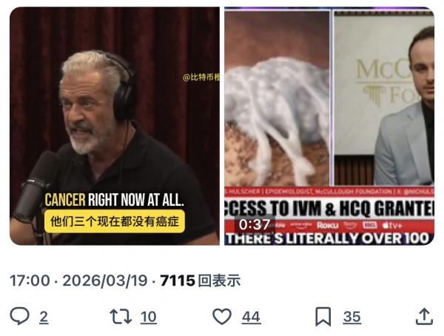Viewport: 444px width, 336px height.
Task: Click the Roku logo in video banner
Action: [x=327, y=226]
